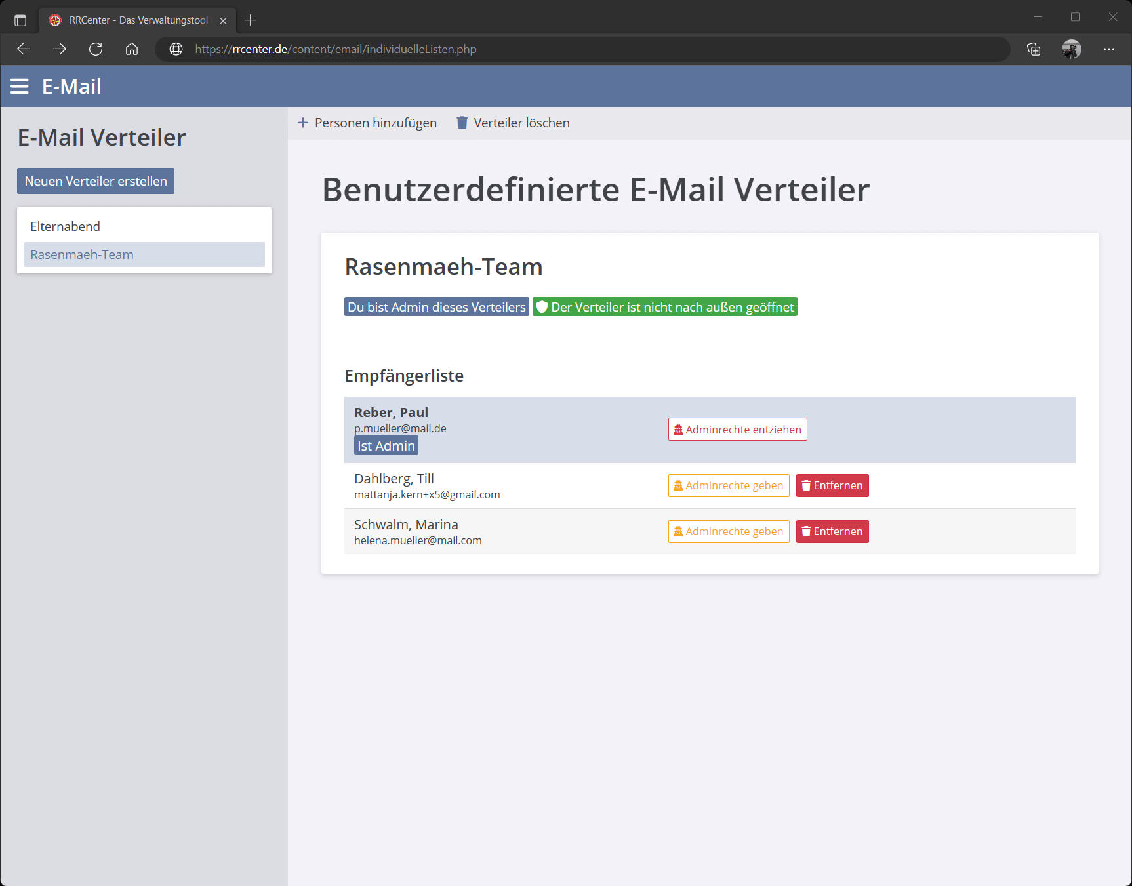Open the browser settings menu via three dots
This screenshot has width=1132, height=886.
(x=1109, y=49)
